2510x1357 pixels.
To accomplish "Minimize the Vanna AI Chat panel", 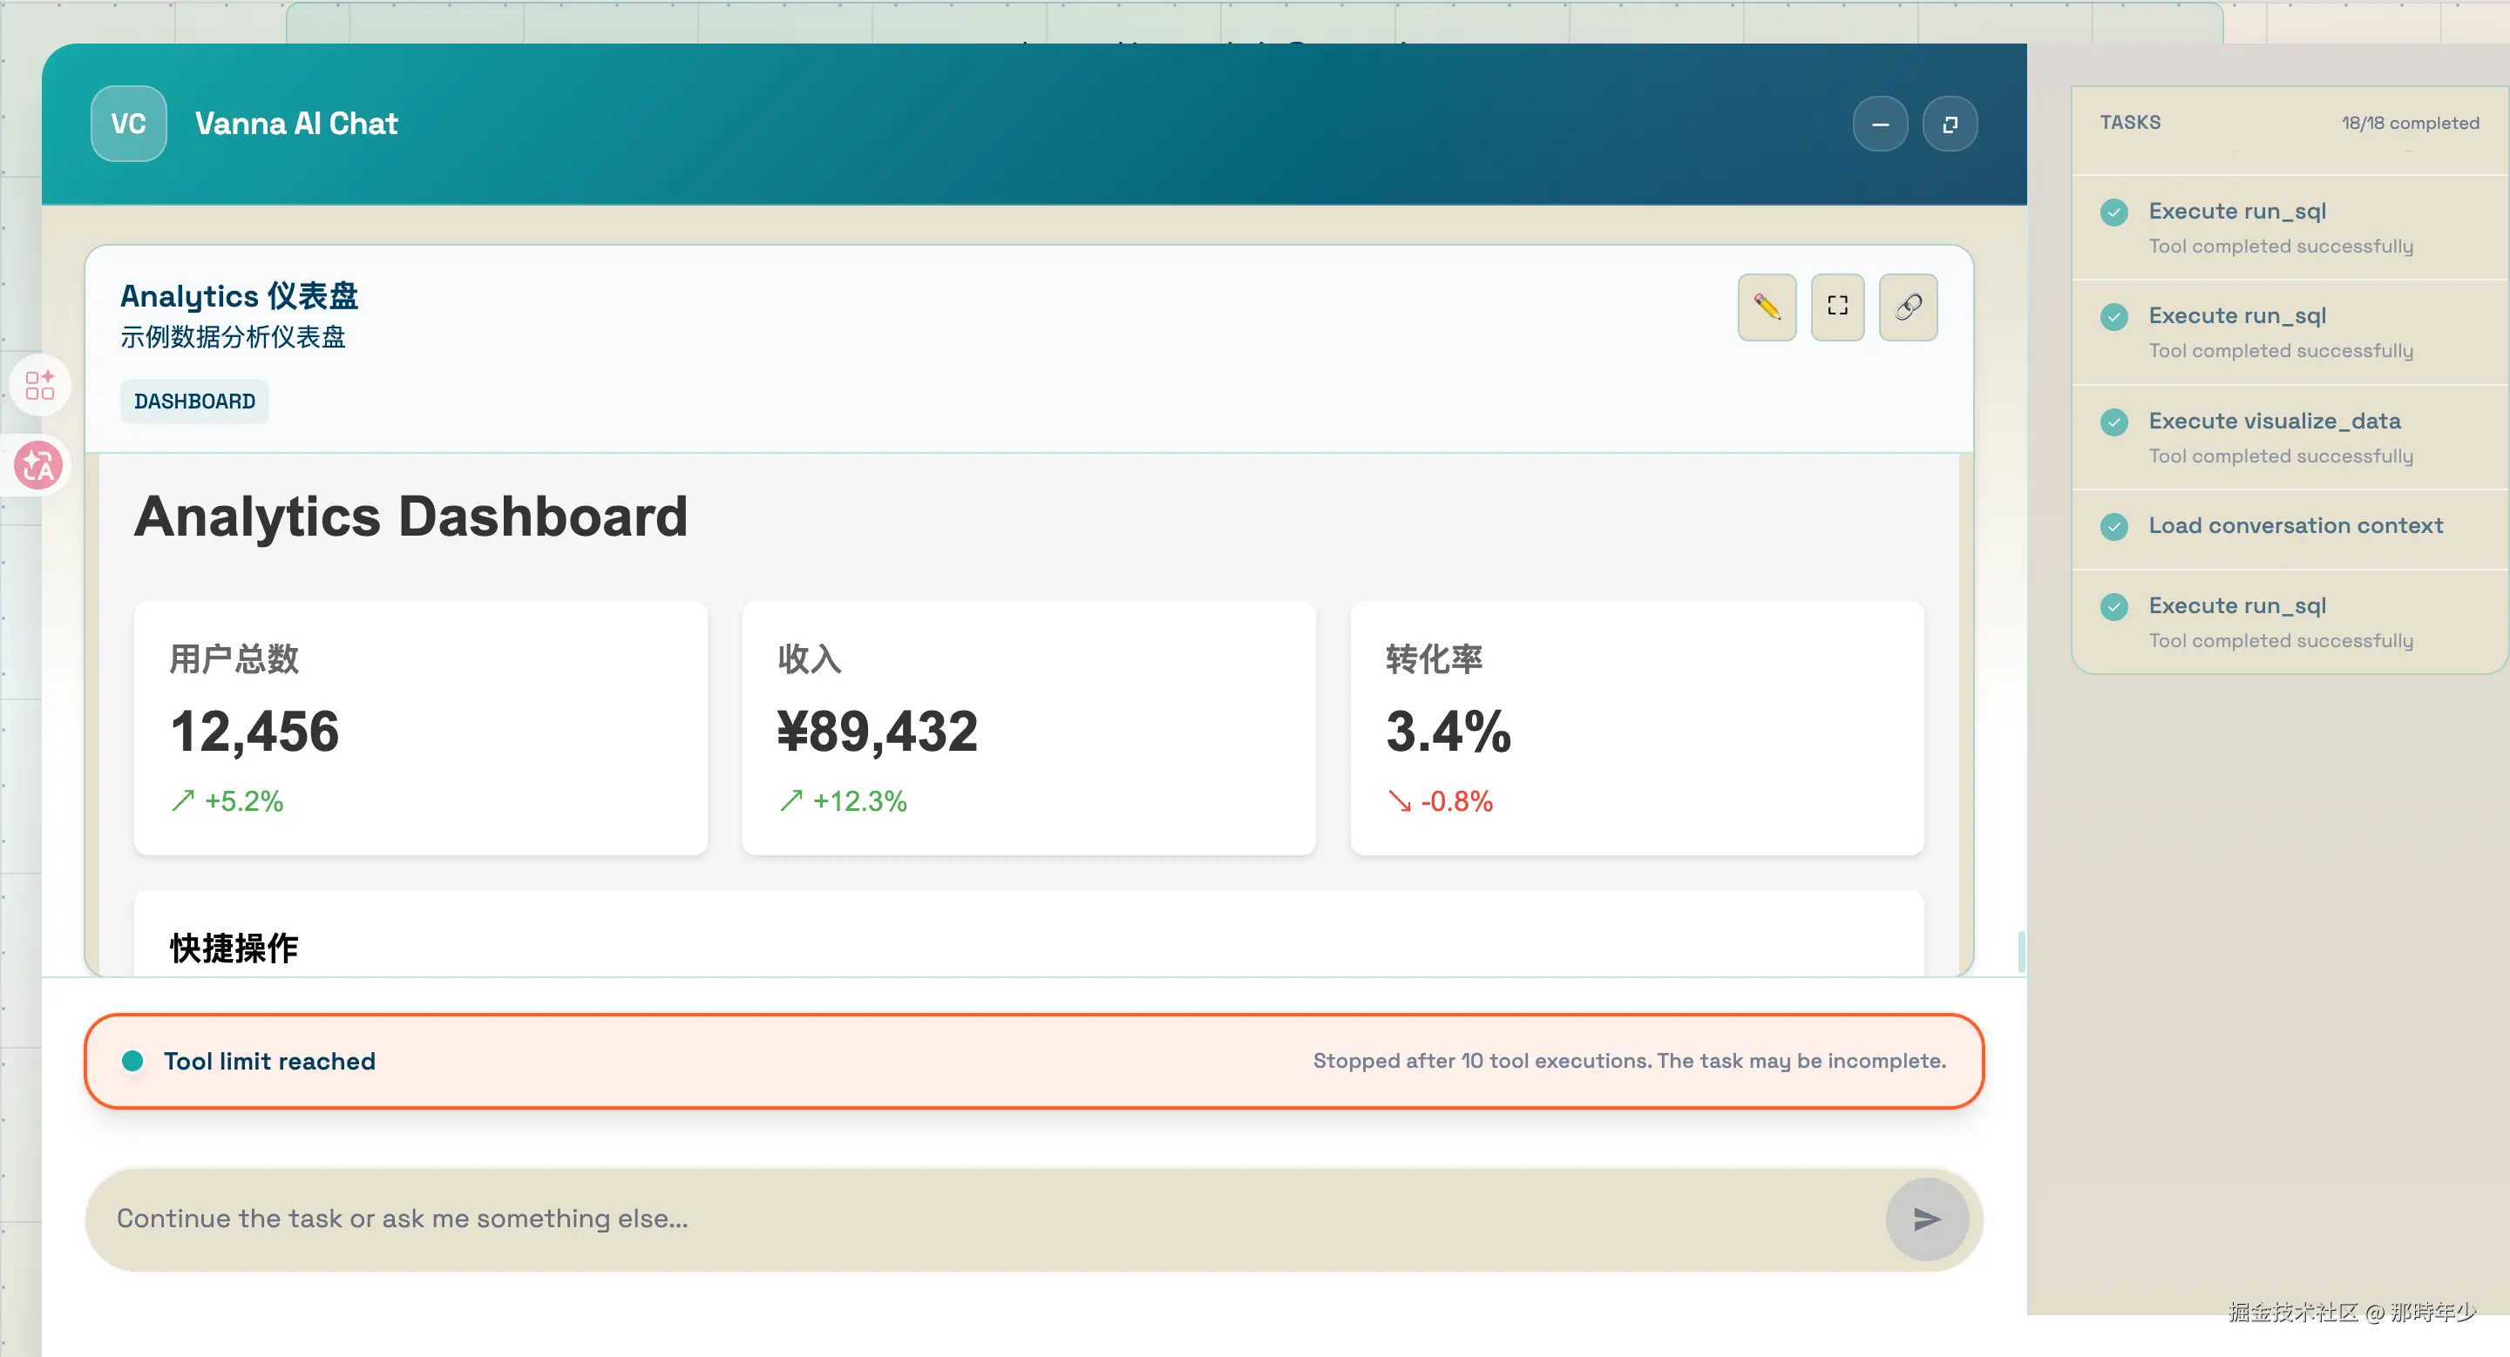I will click(1880, 124).
